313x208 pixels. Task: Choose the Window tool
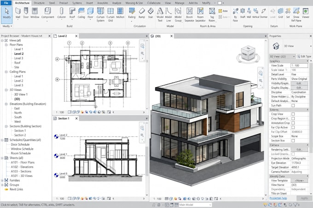click(35, 13)
